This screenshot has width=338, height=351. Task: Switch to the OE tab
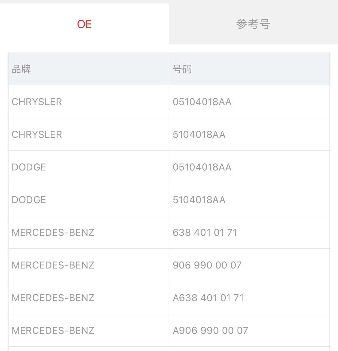pyautogui.click(x=84, y=24)
